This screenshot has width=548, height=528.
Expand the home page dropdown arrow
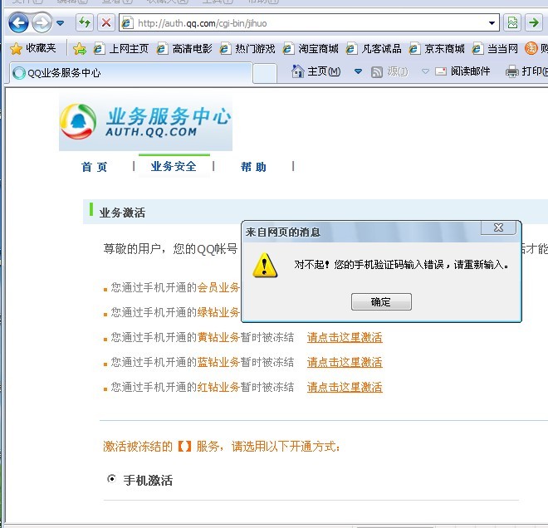point(358,71)
